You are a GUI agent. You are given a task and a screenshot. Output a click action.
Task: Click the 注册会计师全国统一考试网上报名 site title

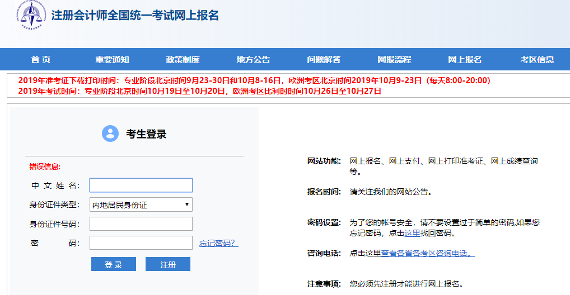[135, 16]
